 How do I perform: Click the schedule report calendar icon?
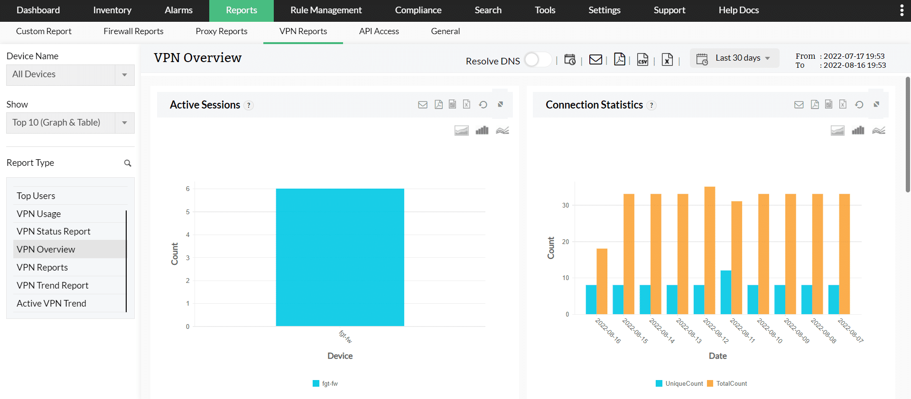click(570, 60)
